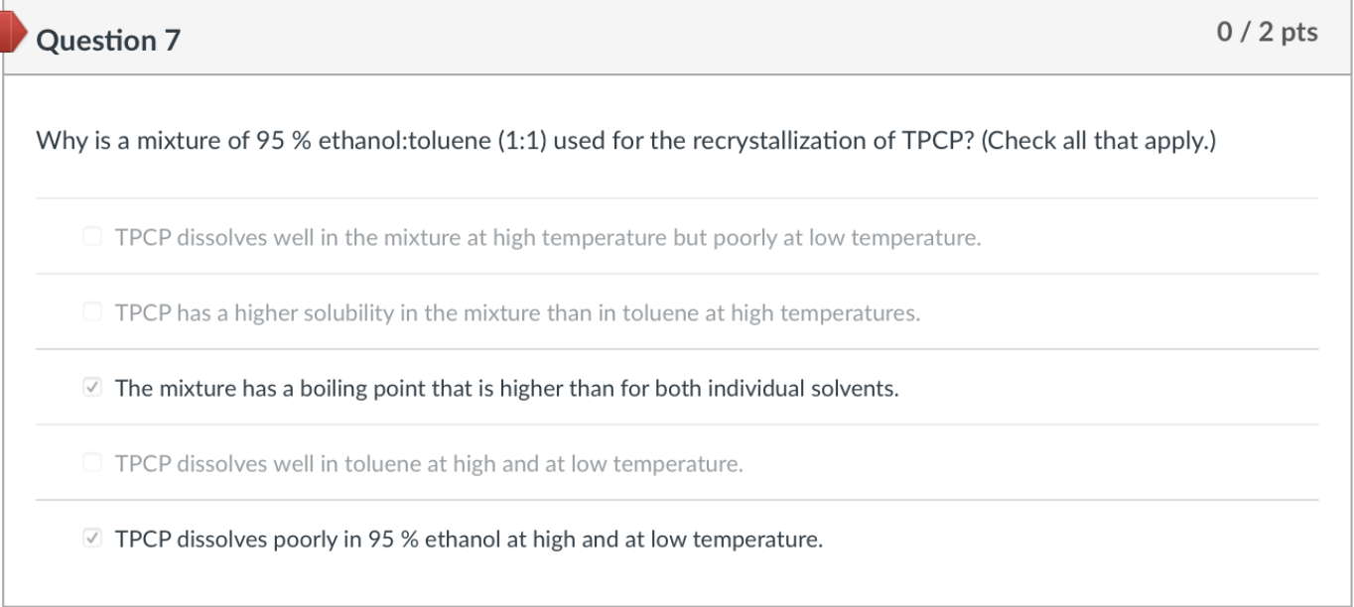Click 'TPCP?' in the question prompt
Screen dimensions: 1354x607
coord(936,141)
